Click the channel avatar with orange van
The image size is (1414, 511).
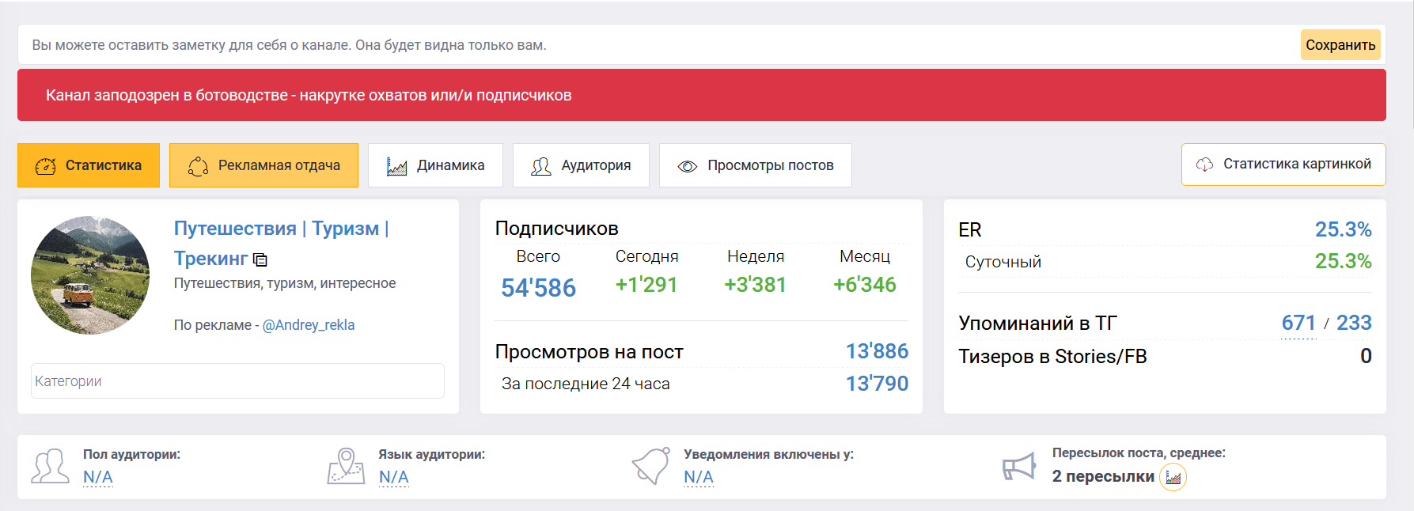[x=90, y=275]
